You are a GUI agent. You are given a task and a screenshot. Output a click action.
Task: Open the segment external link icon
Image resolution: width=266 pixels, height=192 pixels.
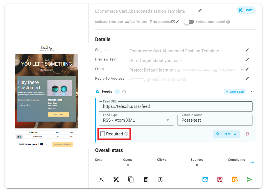coord(173,22)
